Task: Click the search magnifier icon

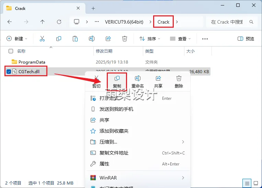Action: pyautogui.click(x=251, y=22)
